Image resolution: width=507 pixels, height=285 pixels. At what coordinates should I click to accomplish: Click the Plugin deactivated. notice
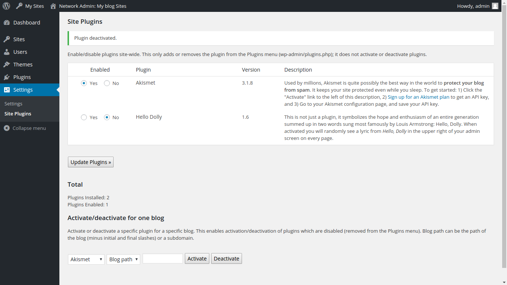click(x=281, y=38)
